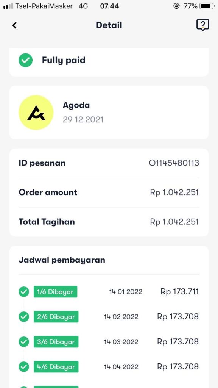
Task: Open the Order amount row details
Action: tap(109, 192)
